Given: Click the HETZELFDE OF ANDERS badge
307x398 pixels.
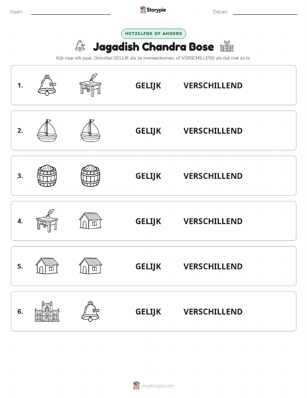Looking at the screenshot, I should point(153,33).
